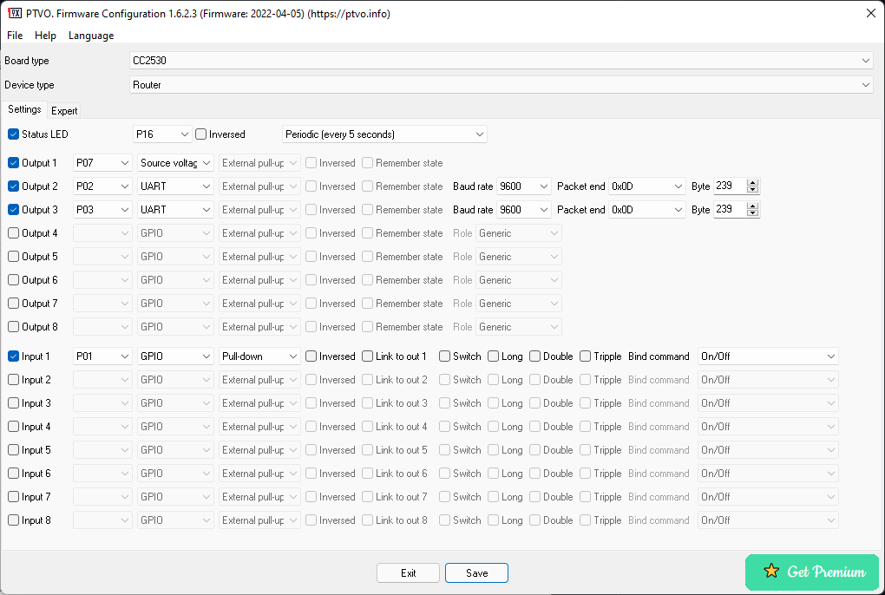
Task: Uncheck Output 1
Action: pos(11,162)
